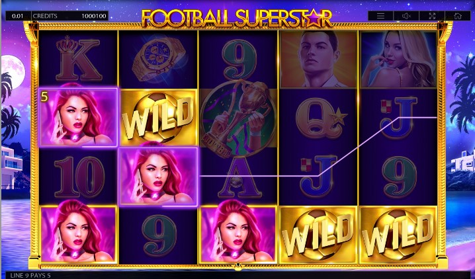Image resolution: width=475 pixels, height=279 pixels.
Task: Click the gold wristwatch symbol
Action: 158,59
